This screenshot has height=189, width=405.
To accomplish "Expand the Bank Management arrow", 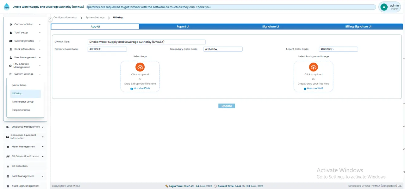I will coord(43,176).
